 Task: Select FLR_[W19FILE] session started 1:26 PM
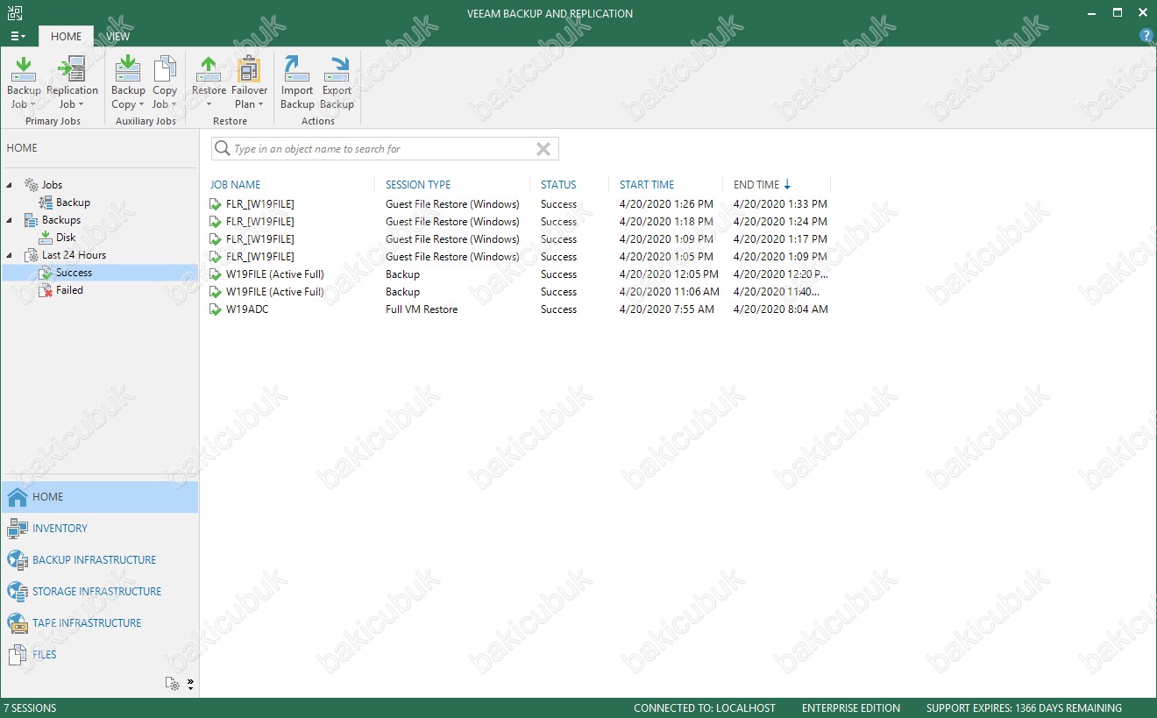[x=519, y=204]
